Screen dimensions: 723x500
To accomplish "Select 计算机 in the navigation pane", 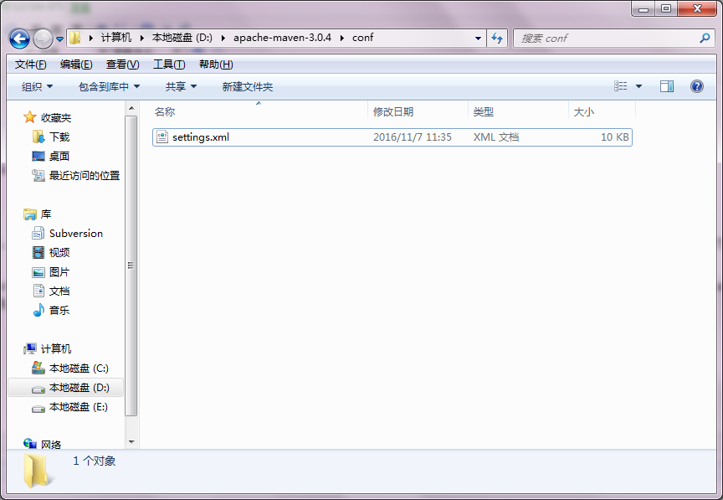I will click(56, 349).
